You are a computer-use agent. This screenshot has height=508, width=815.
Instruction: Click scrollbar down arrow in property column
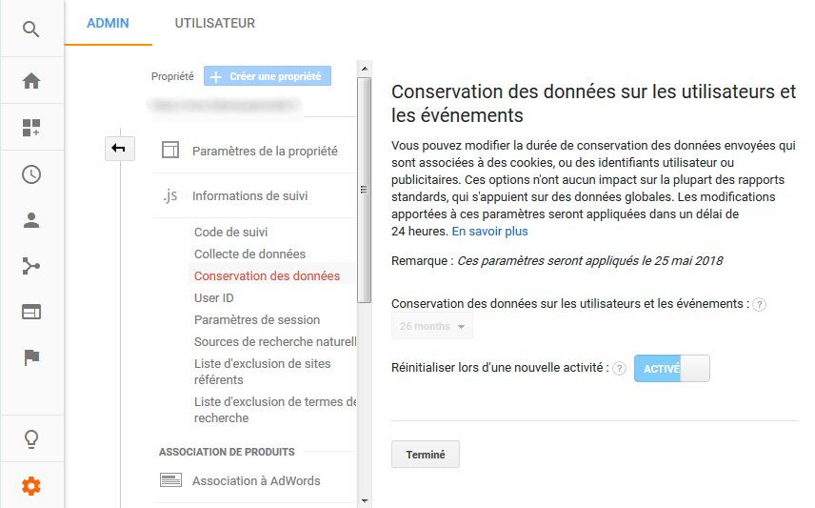[365, 500]
